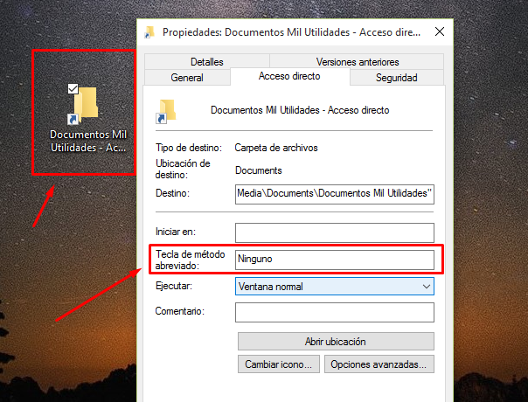Open the Cambiar icono dialog
Screen dimensions: 528x402
(279, 364)
